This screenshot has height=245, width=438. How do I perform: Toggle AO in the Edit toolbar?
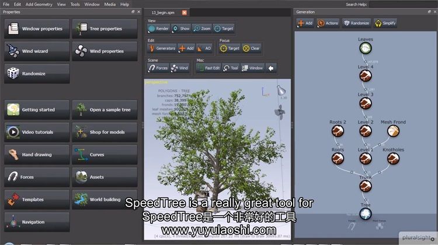click(204, 48)
